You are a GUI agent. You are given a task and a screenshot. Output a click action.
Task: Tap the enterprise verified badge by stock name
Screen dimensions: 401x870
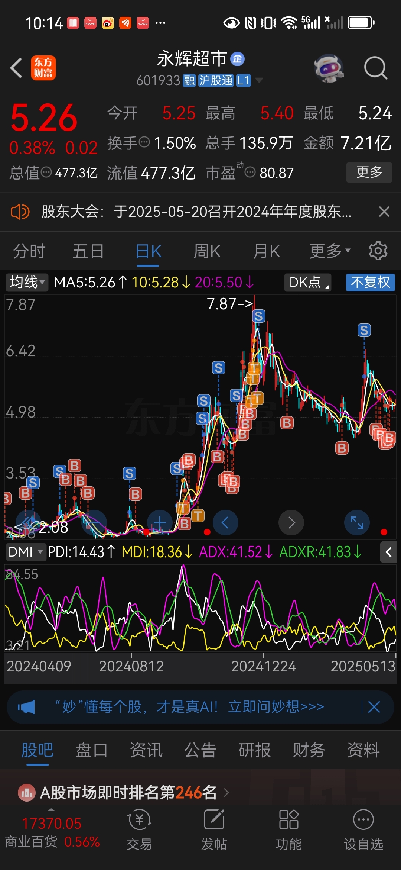tap(237, 59)
